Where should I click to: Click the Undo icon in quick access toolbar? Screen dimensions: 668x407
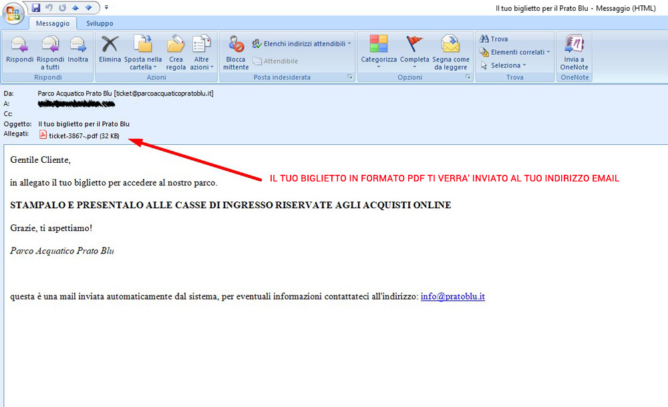click(x=49, y=7)
